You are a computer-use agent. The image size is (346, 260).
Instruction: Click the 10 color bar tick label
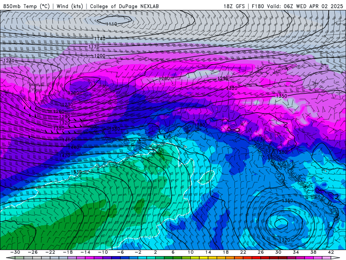coord(191,252)
